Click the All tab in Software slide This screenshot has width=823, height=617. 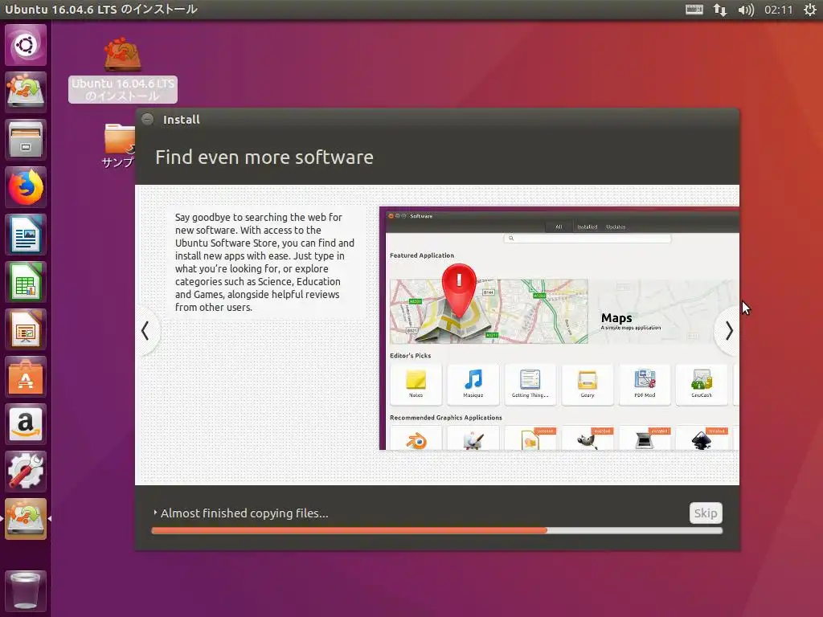[559, 227]
